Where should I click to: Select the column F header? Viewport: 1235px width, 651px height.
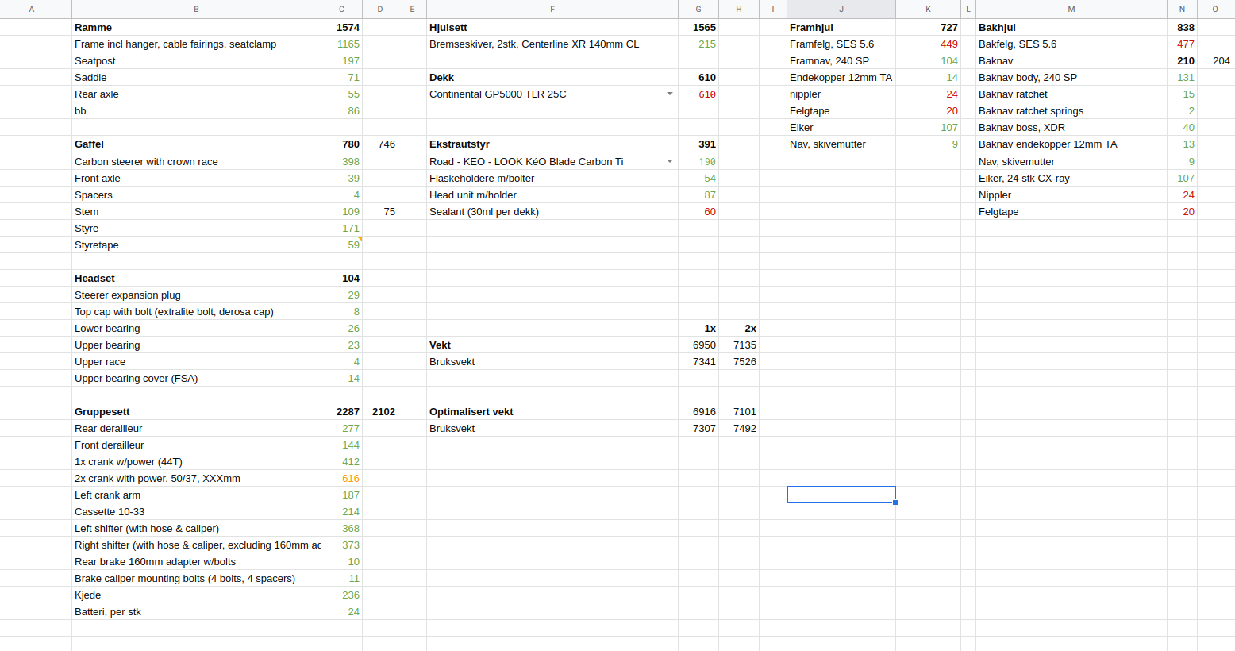pyautogui.click(x=552, y=9)
